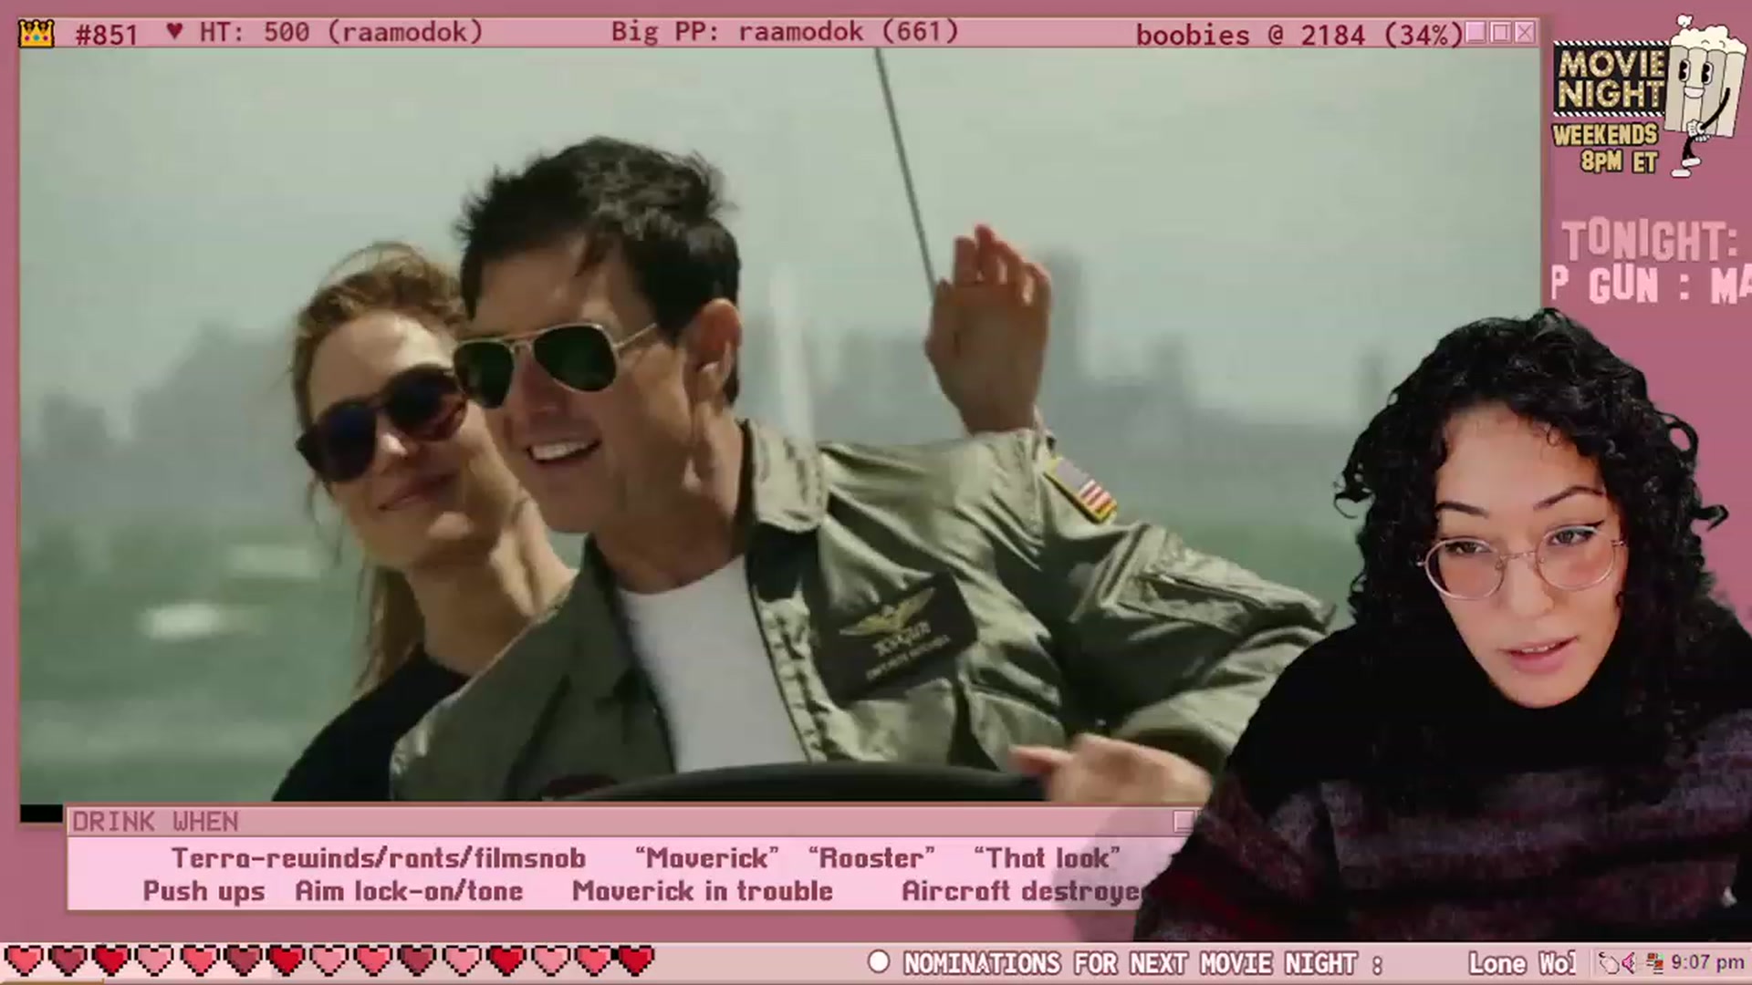
Task: Click the 9:07 pm clock
Action: click(x=1707, y=962)
